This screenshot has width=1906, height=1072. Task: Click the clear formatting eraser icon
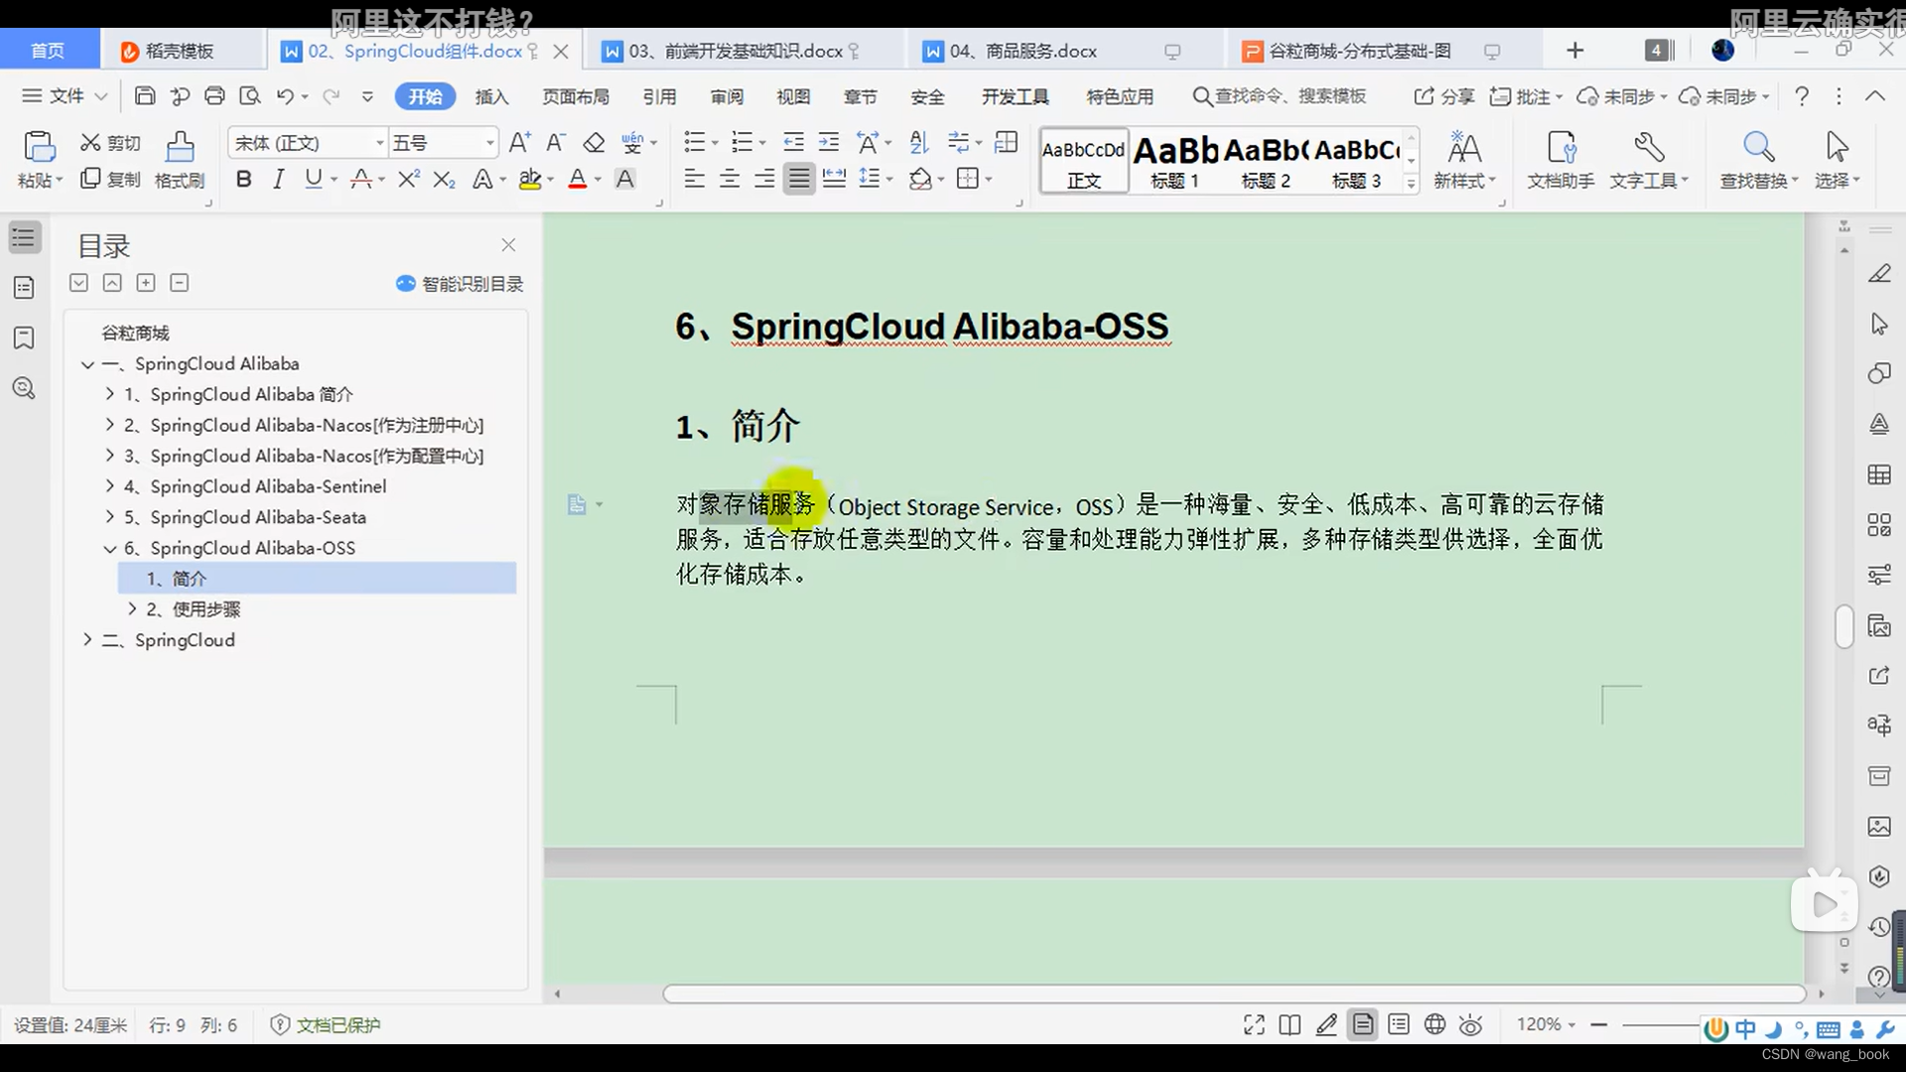point(594,143)
